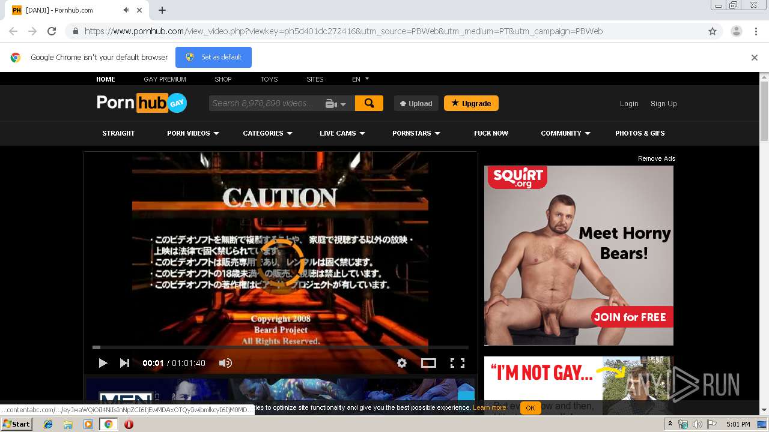769x432 pixels.
Task: Open the TOYS menu item
Action: coord(269,79)
